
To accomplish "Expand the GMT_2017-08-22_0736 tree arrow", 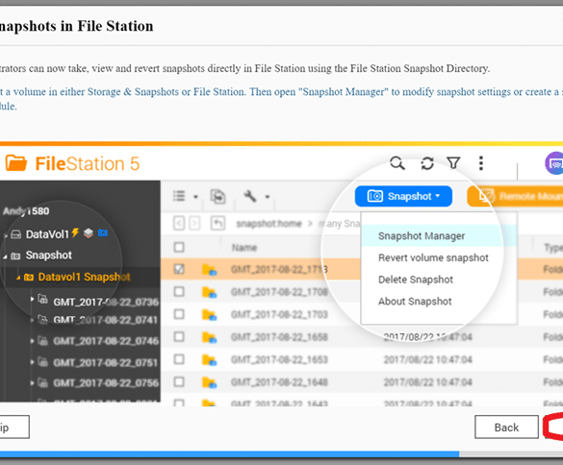I will (x=32, y=299).
